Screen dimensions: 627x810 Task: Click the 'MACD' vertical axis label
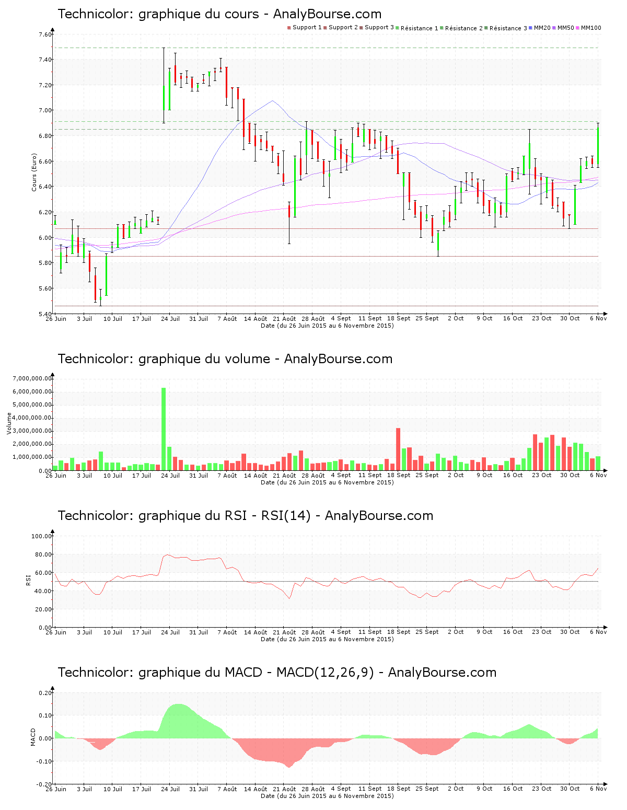[33, 737]
